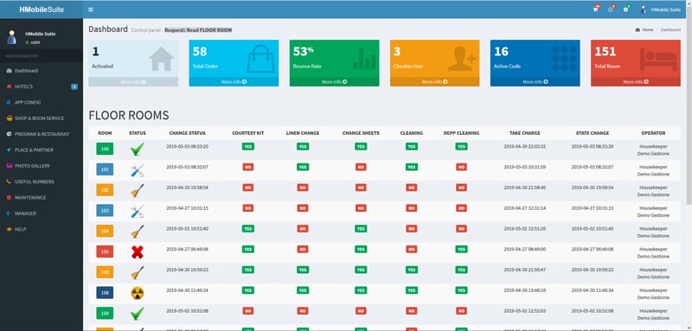Click the green checkmark status for room 100

tap(138, 149)
